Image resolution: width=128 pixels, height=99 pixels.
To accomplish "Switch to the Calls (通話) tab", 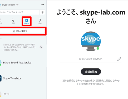I will click(13, 21).
